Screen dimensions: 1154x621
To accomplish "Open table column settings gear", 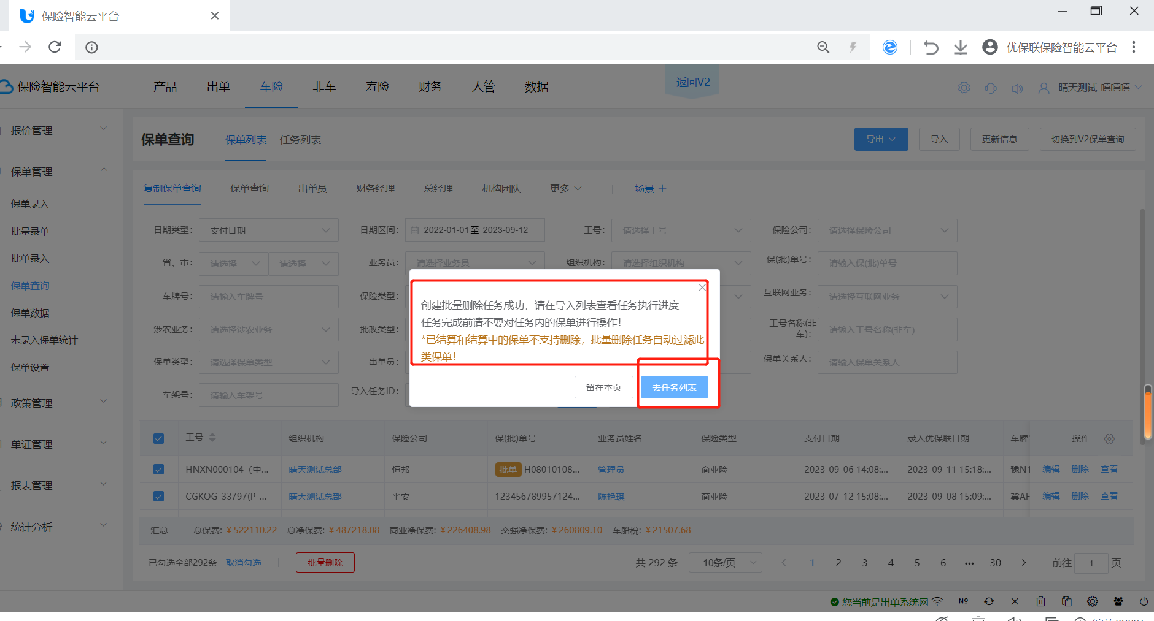I will 1109,438.
